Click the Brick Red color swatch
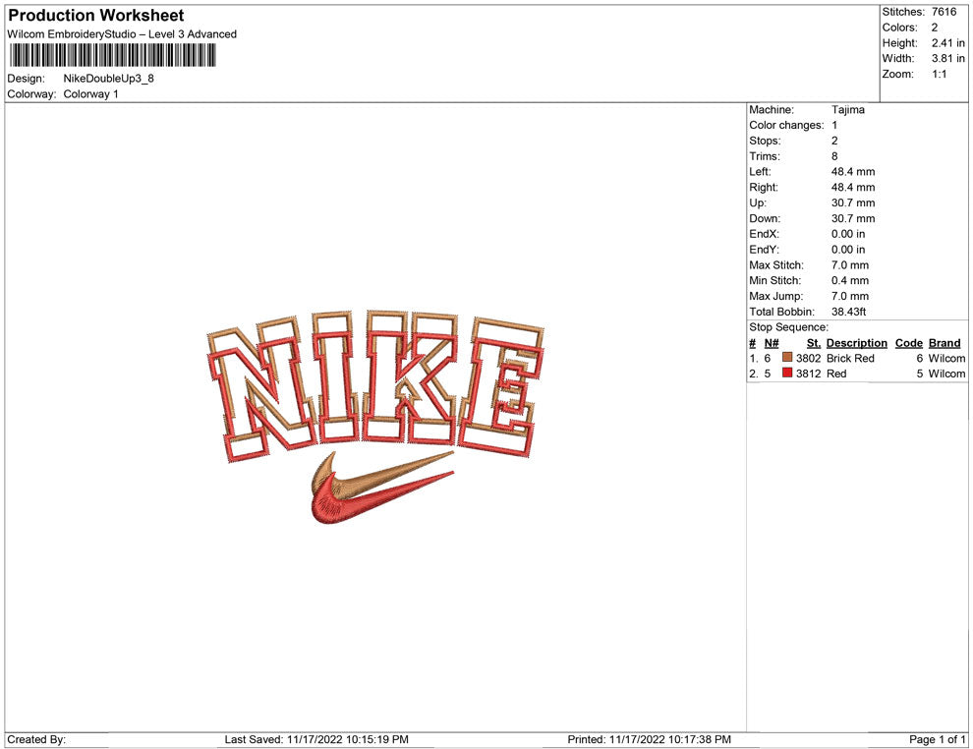 click(787, 358)
